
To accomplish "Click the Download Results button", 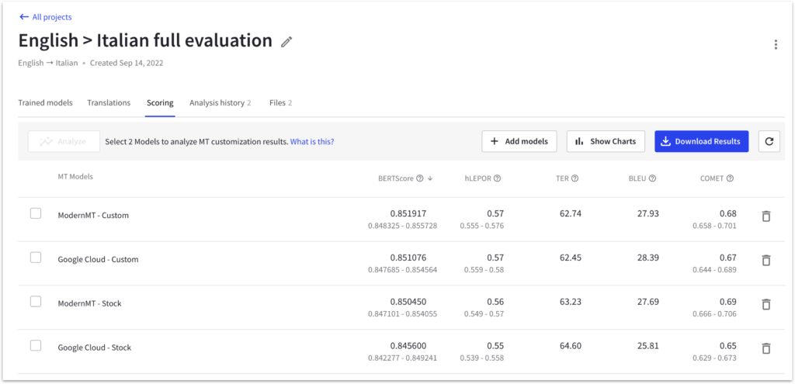I will click(702, 141).
